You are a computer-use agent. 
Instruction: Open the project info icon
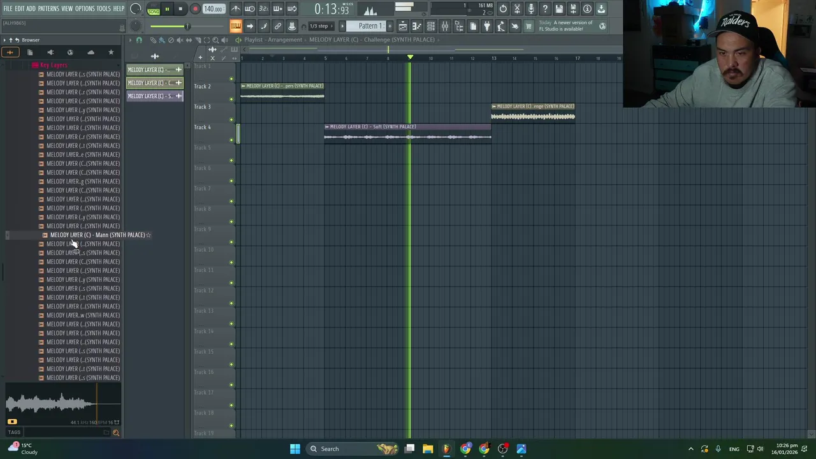pyautogui.click(x=587, y=9)
